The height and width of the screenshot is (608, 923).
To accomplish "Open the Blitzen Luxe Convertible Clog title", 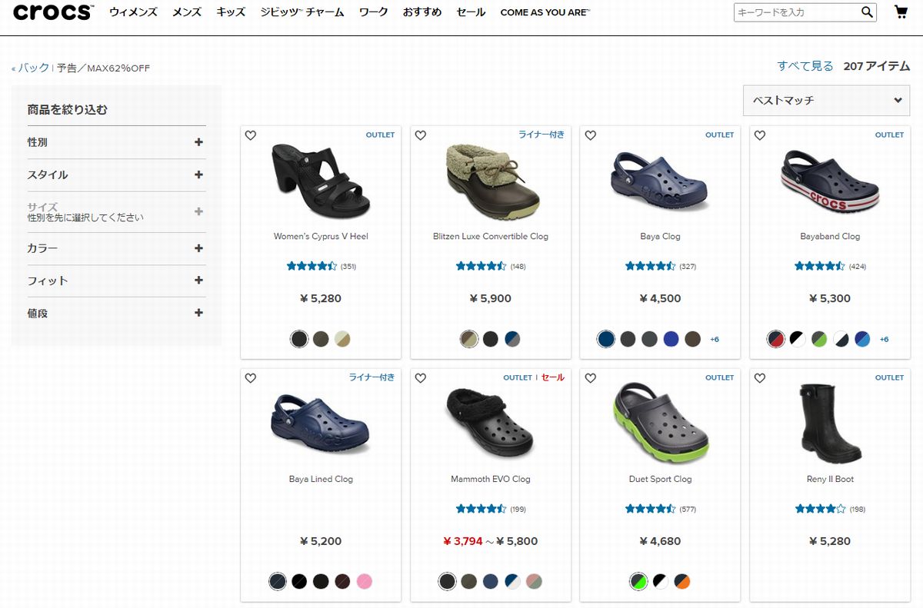I will coord(491,236).
